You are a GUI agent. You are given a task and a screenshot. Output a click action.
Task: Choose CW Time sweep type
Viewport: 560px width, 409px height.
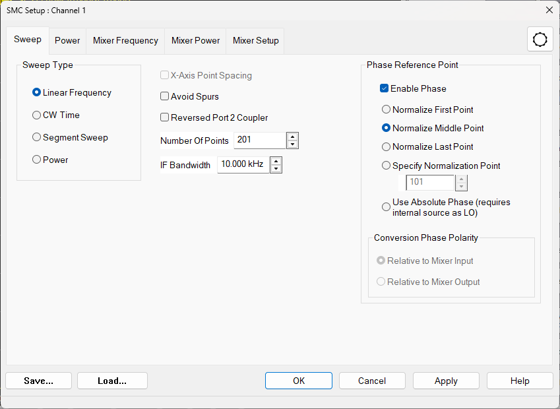[56, 115]
